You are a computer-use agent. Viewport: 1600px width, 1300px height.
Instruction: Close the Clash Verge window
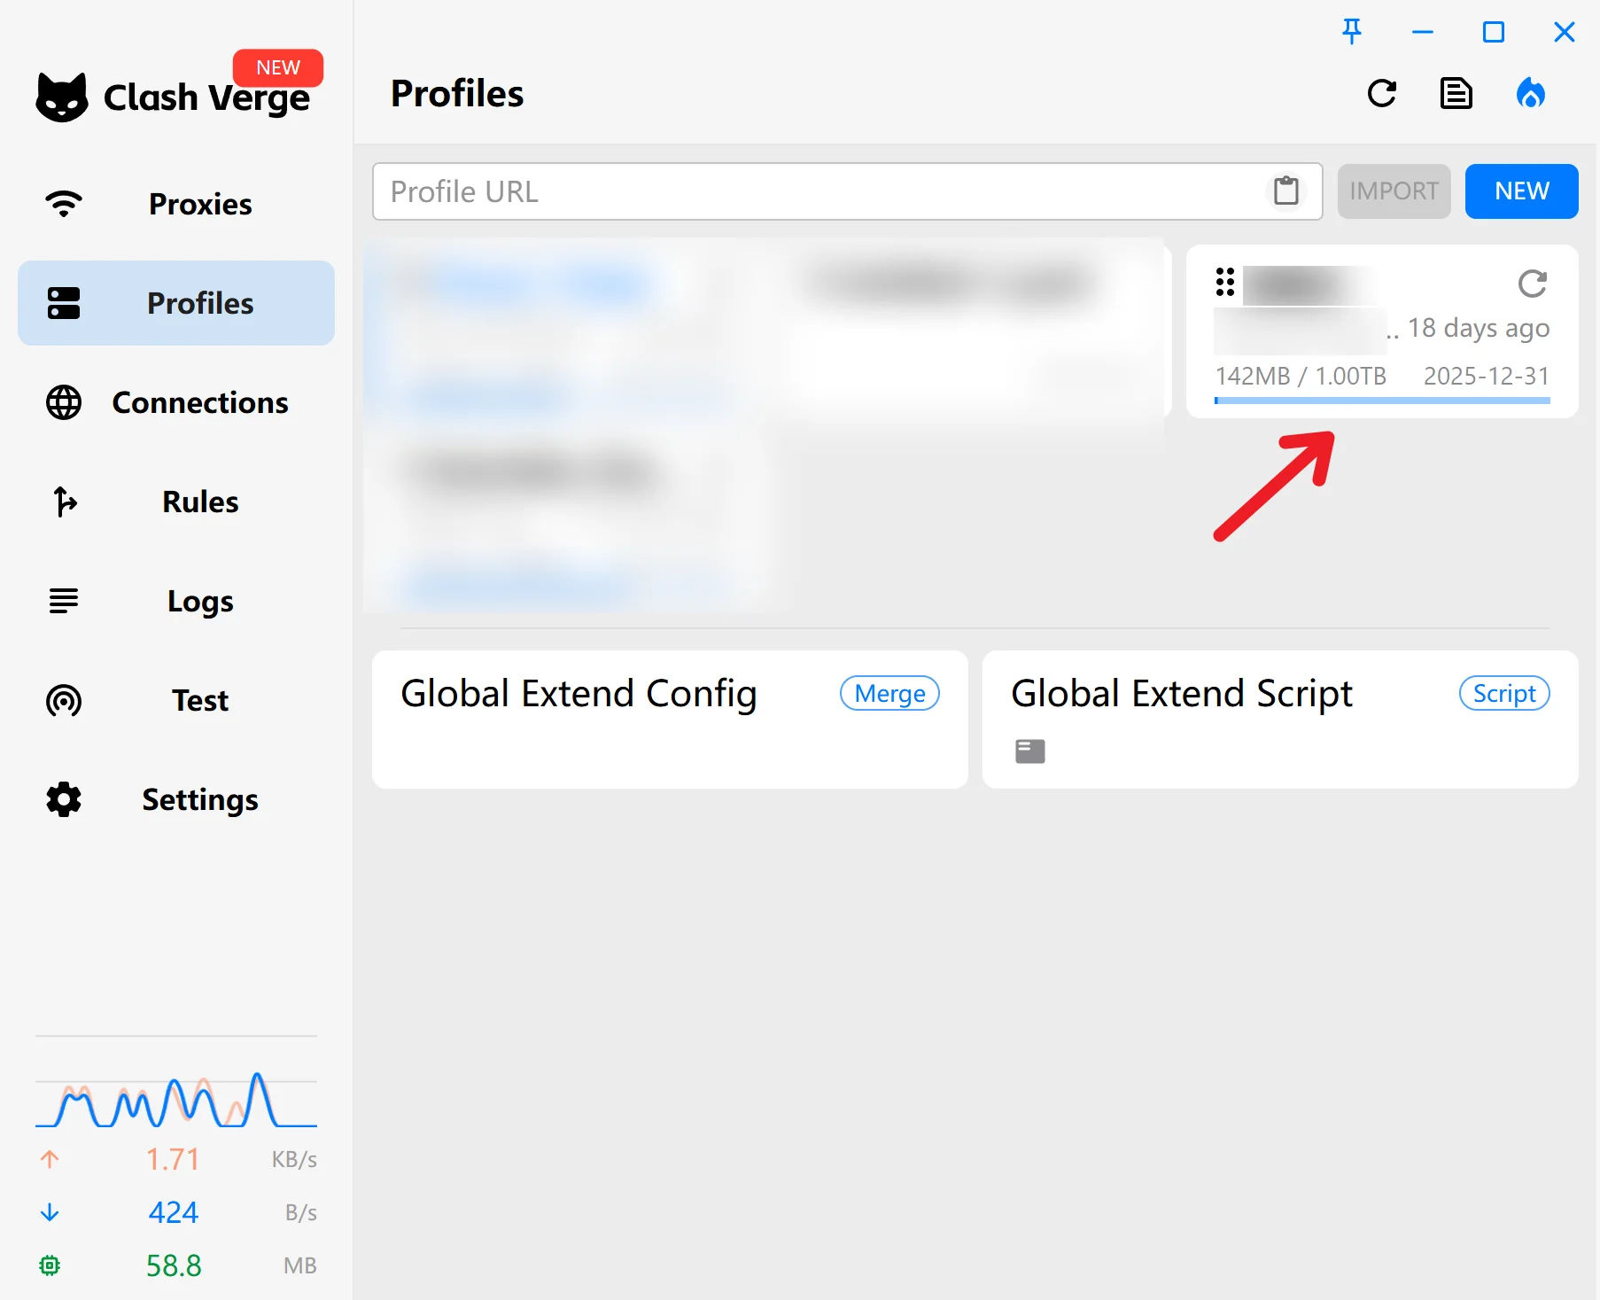1565,32
